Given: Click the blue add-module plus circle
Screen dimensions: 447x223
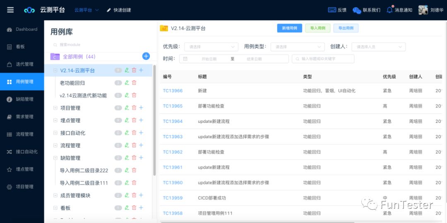Looking at the screenshot, I should pos(146,56).
